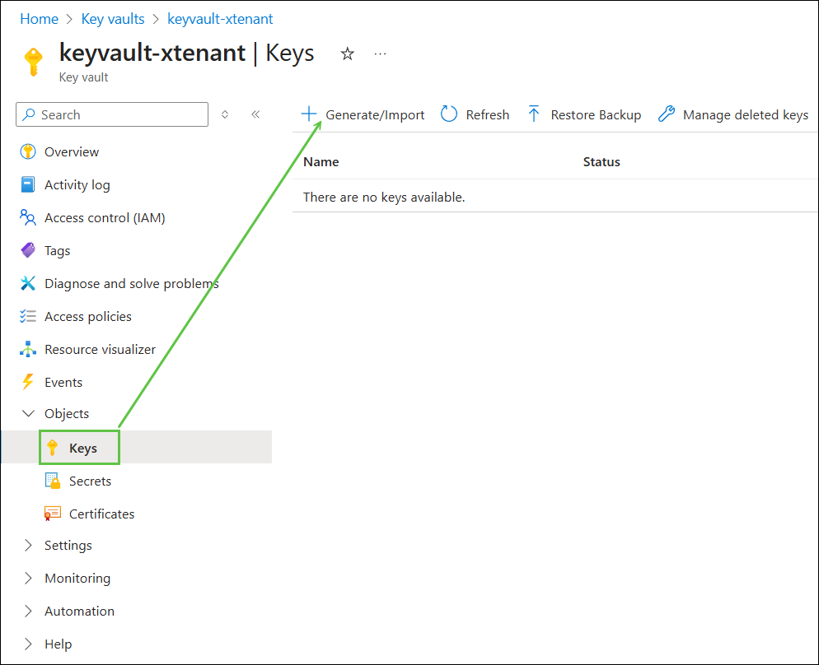Collapse Objects using its chevron
Screen dimensions: 819x665
pyautogui.click(x=28, y=414)
